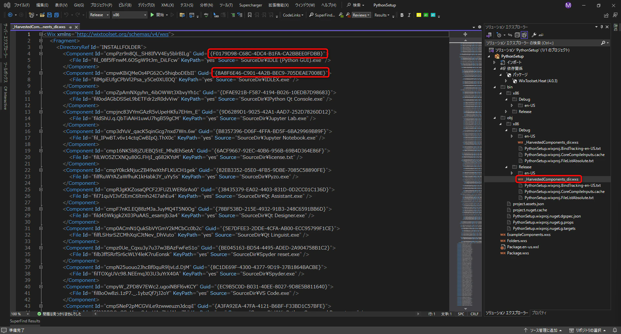Click the Open File folder icon
This screenshot has height=334, width=621.
[x=42, y=15]
